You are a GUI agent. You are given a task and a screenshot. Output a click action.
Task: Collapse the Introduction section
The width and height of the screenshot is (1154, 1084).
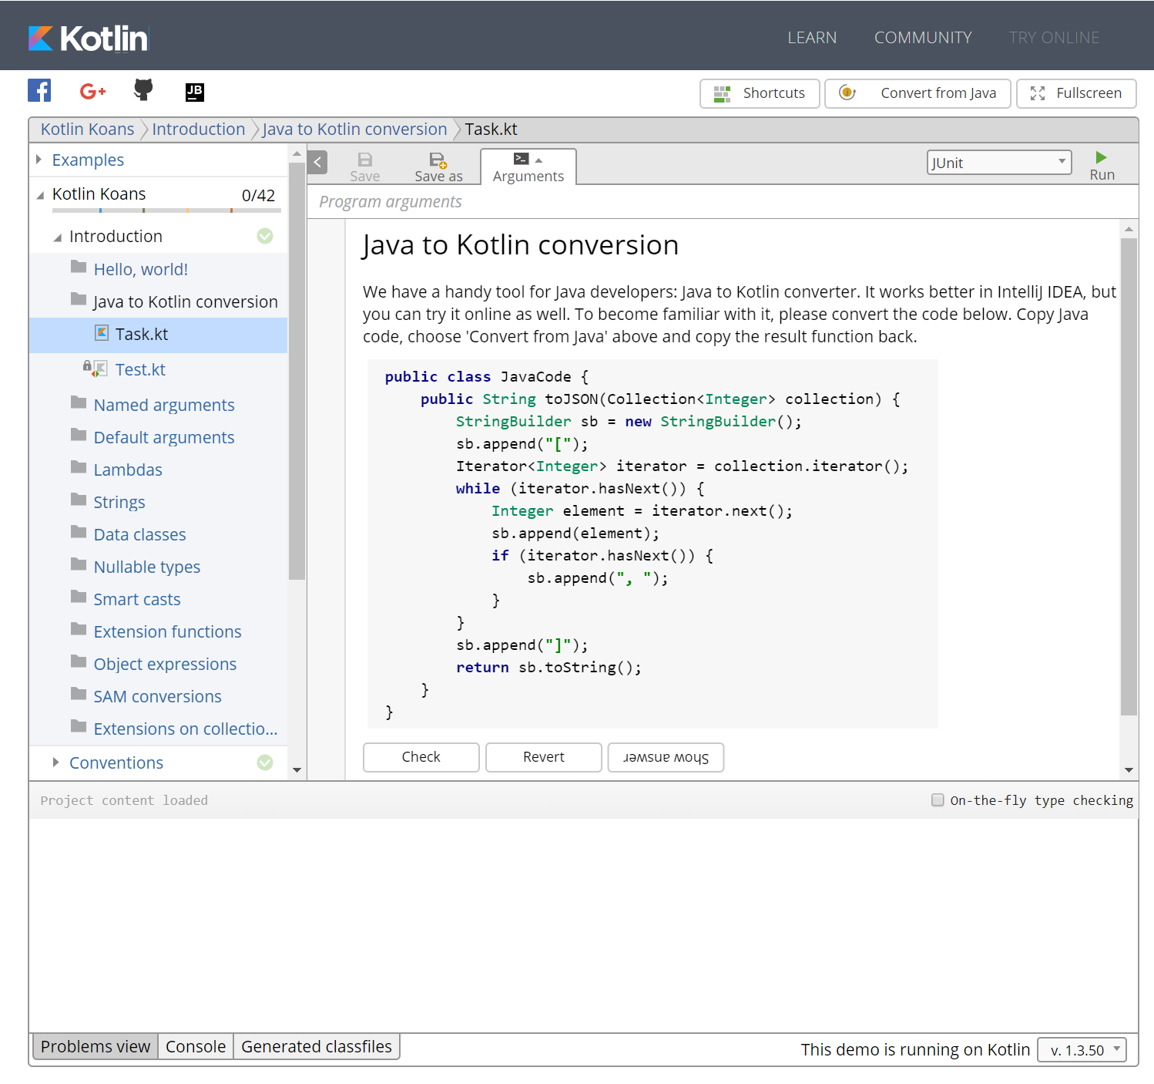pyautogui.click(x=57, y=237)
